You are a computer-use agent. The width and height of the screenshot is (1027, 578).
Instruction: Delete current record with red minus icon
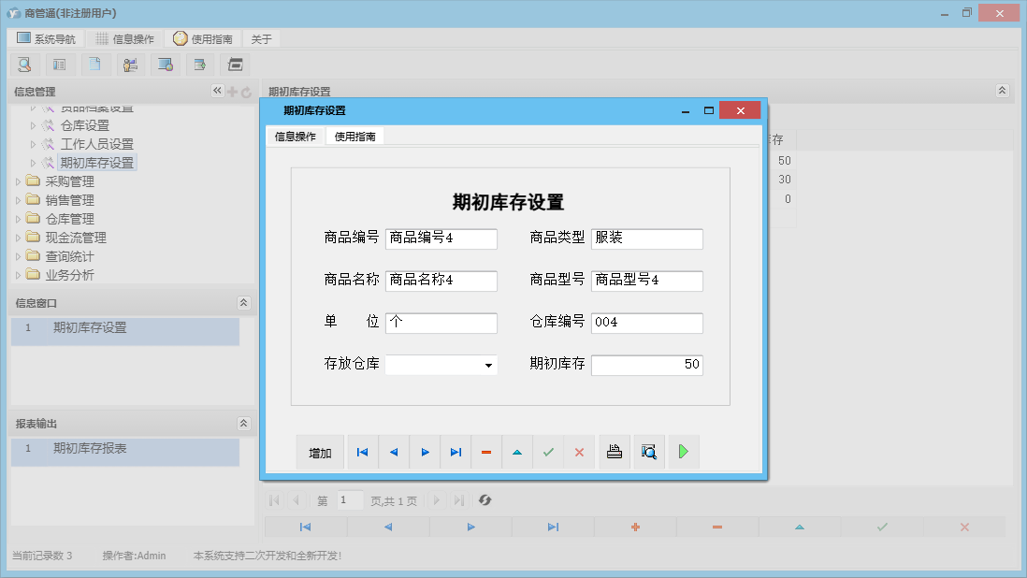coord(485,452)
